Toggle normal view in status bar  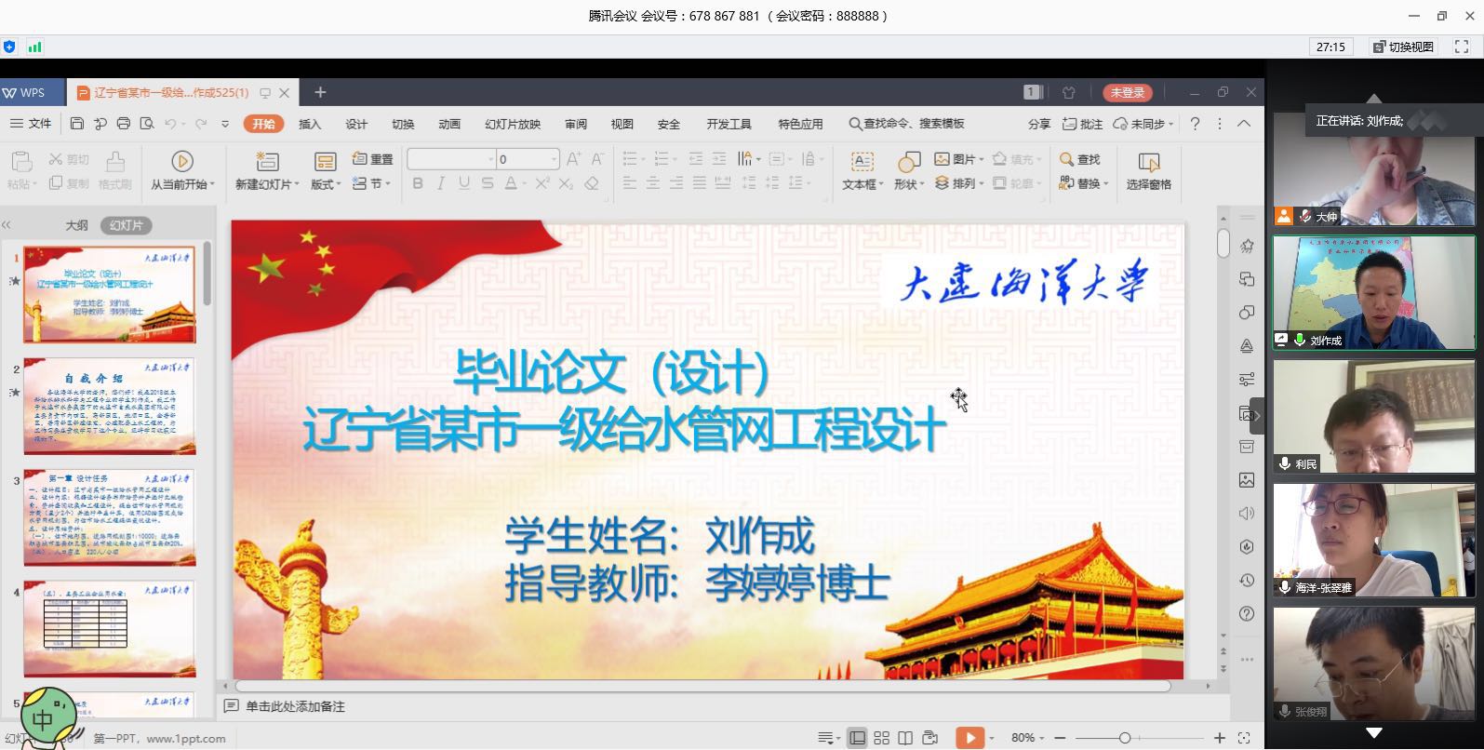[857, 738]
